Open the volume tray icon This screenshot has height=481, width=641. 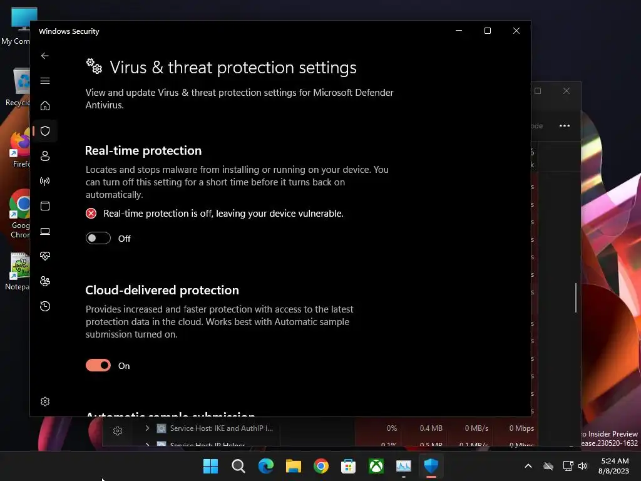click(583, 466)
